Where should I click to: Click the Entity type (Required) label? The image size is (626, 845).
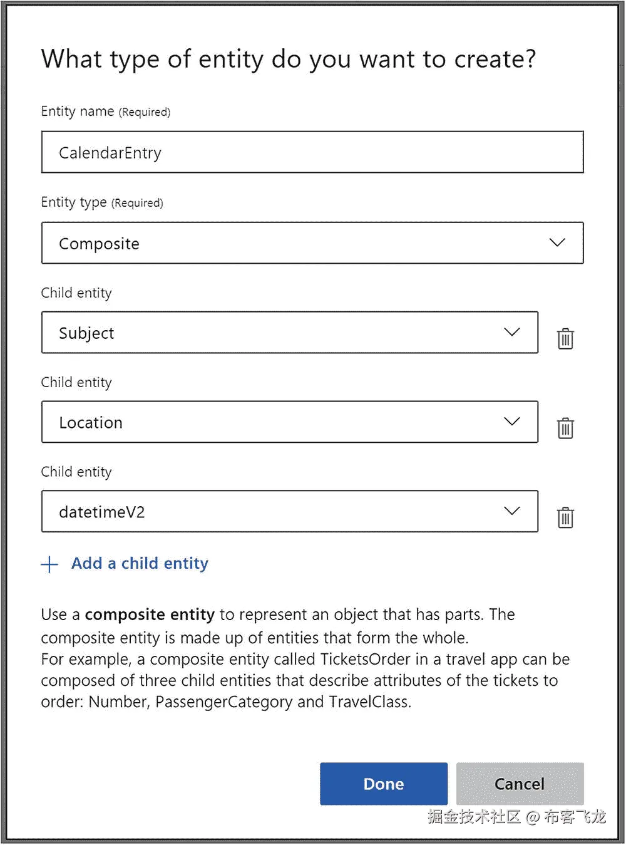(x=101, y=202)
